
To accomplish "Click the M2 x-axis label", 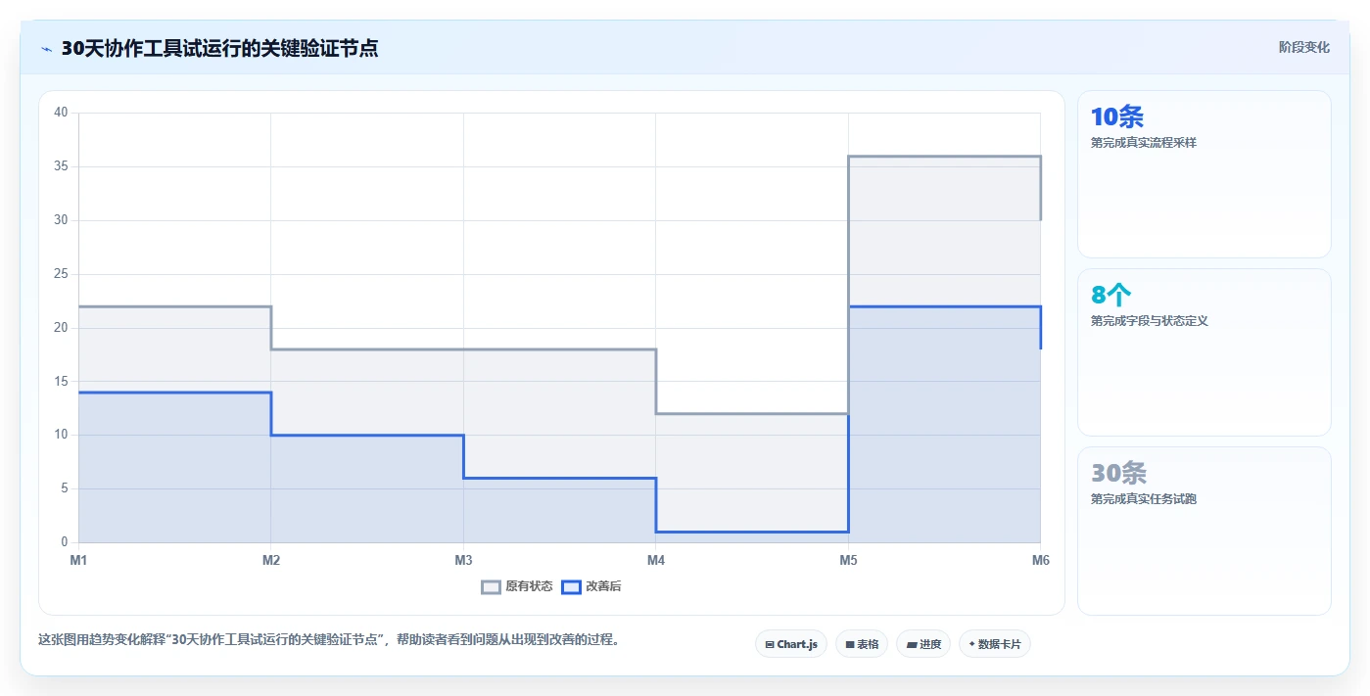I will (271, 561).
